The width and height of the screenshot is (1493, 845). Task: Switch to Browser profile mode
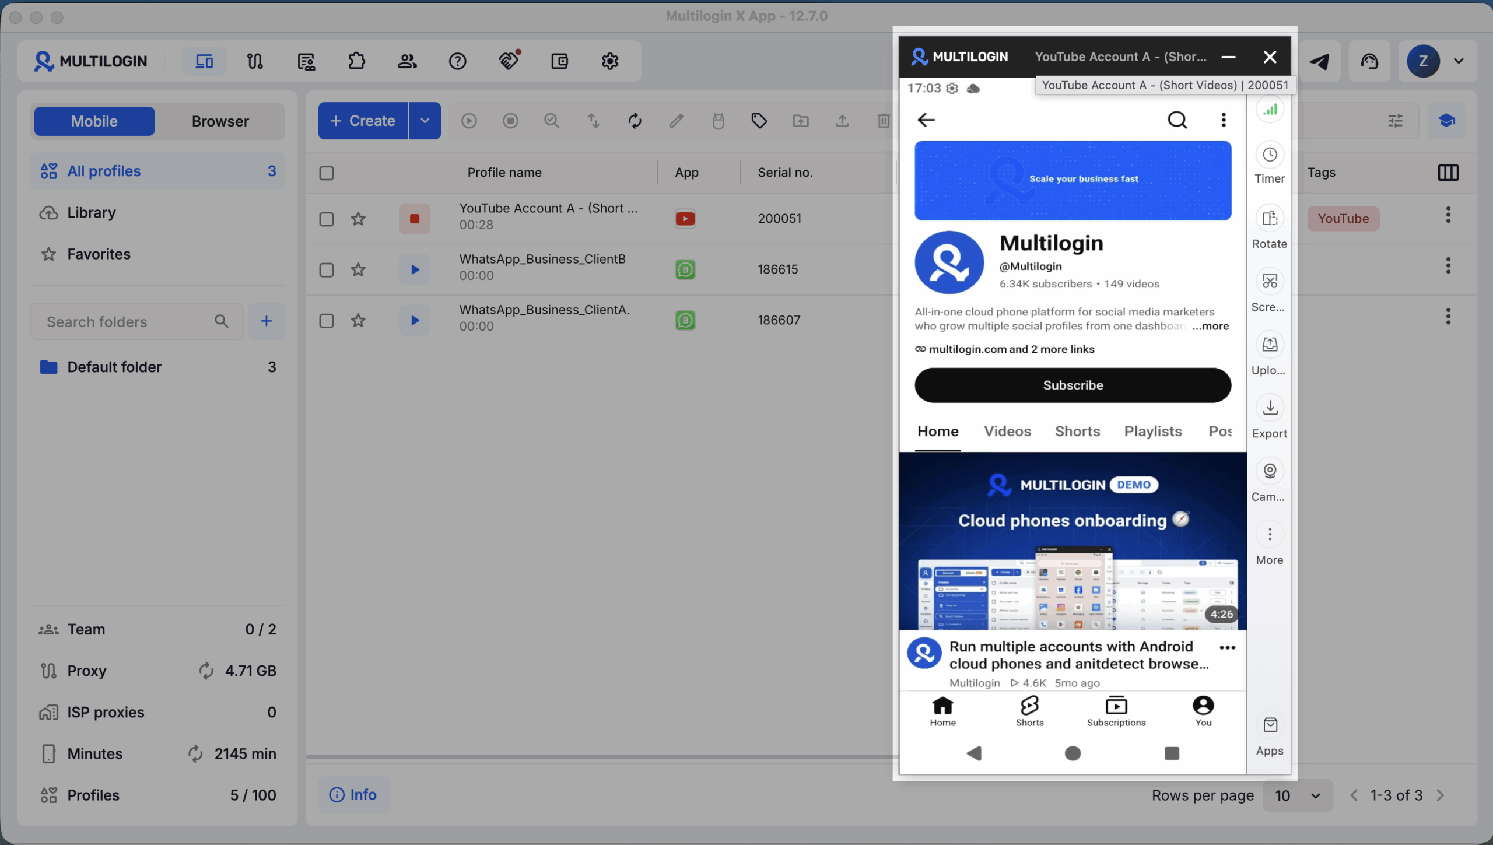[220, 121]
